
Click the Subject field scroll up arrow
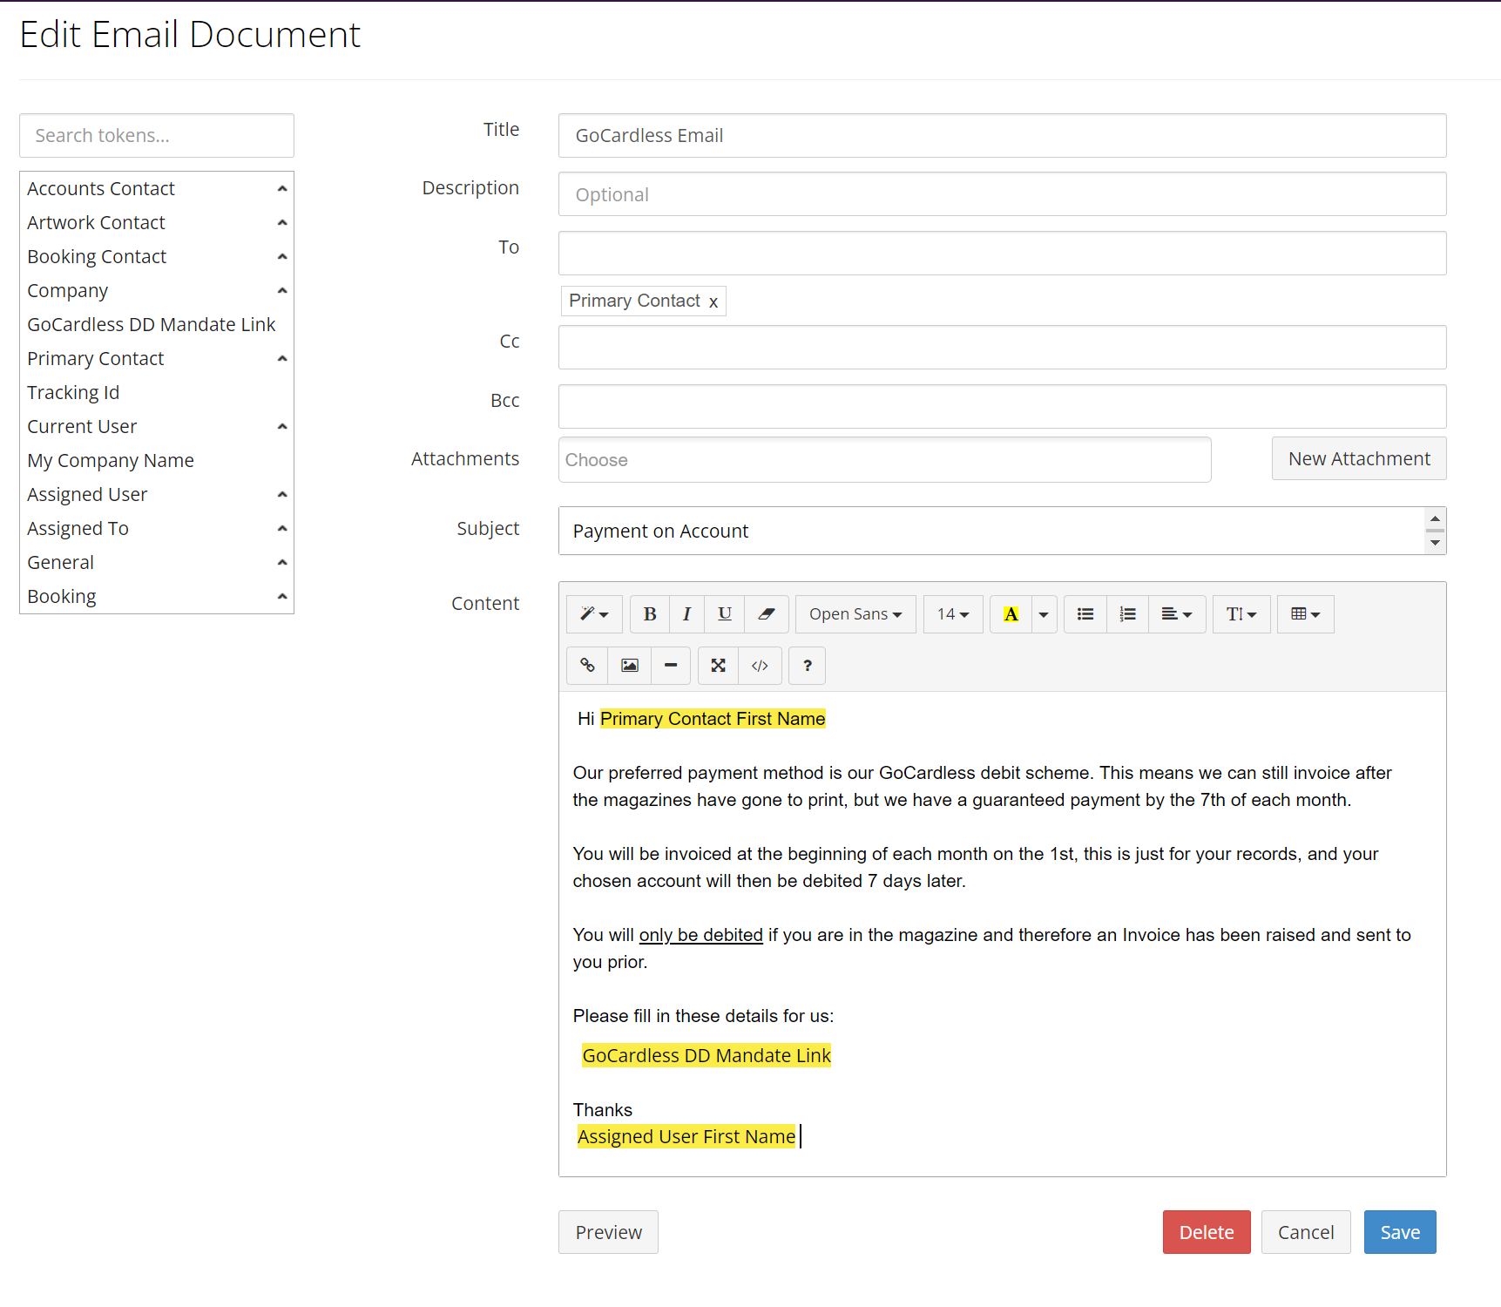(1435, 518)
